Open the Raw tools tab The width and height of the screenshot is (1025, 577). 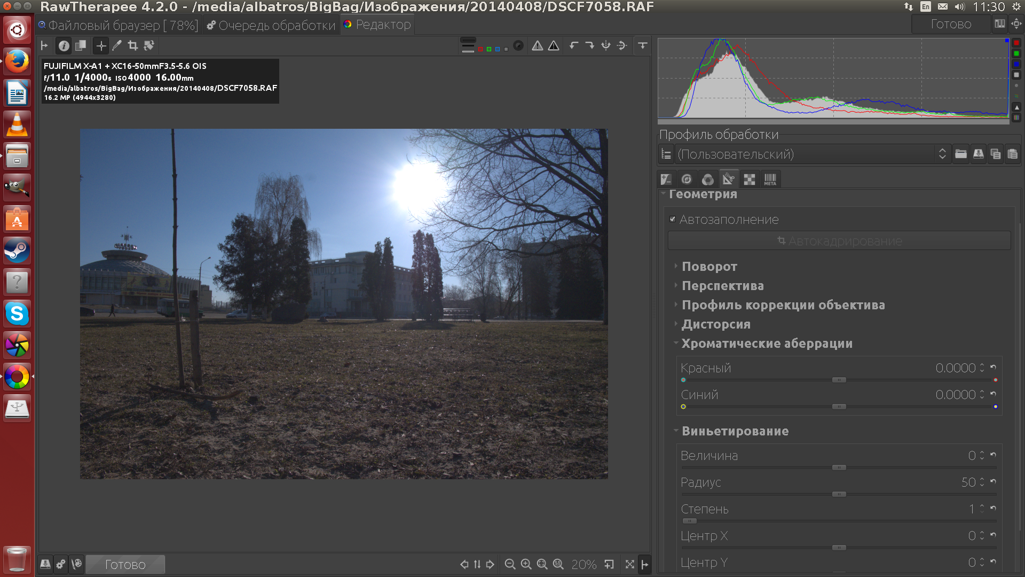(750, 179)
